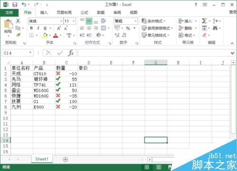237x171 pixels.
Task: Decrease indent of cell content
Action: tap(82, 35)
